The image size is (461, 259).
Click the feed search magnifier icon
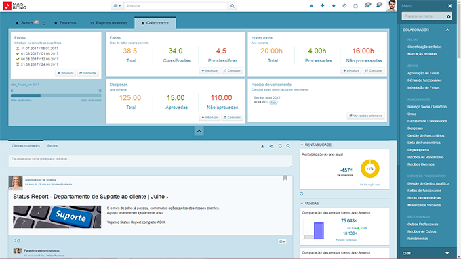288,146
